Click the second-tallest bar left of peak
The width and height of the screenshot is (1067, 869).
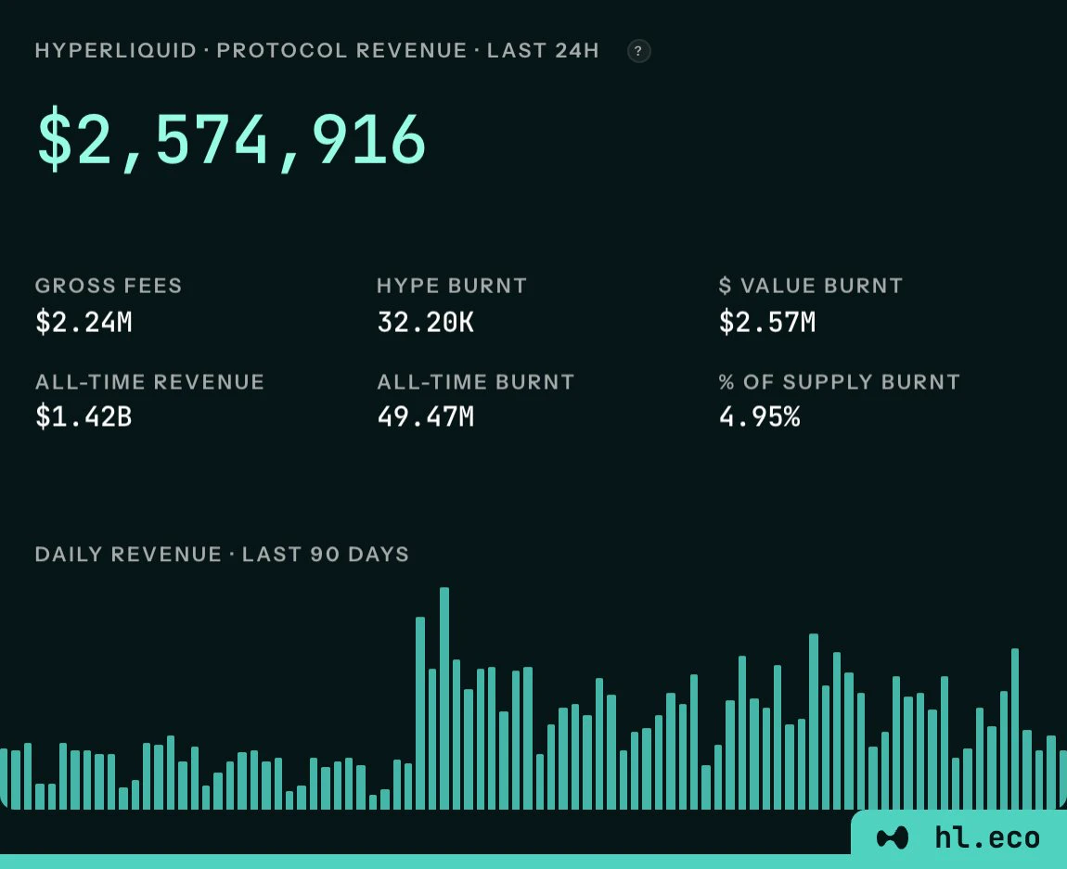click(420, 712)
